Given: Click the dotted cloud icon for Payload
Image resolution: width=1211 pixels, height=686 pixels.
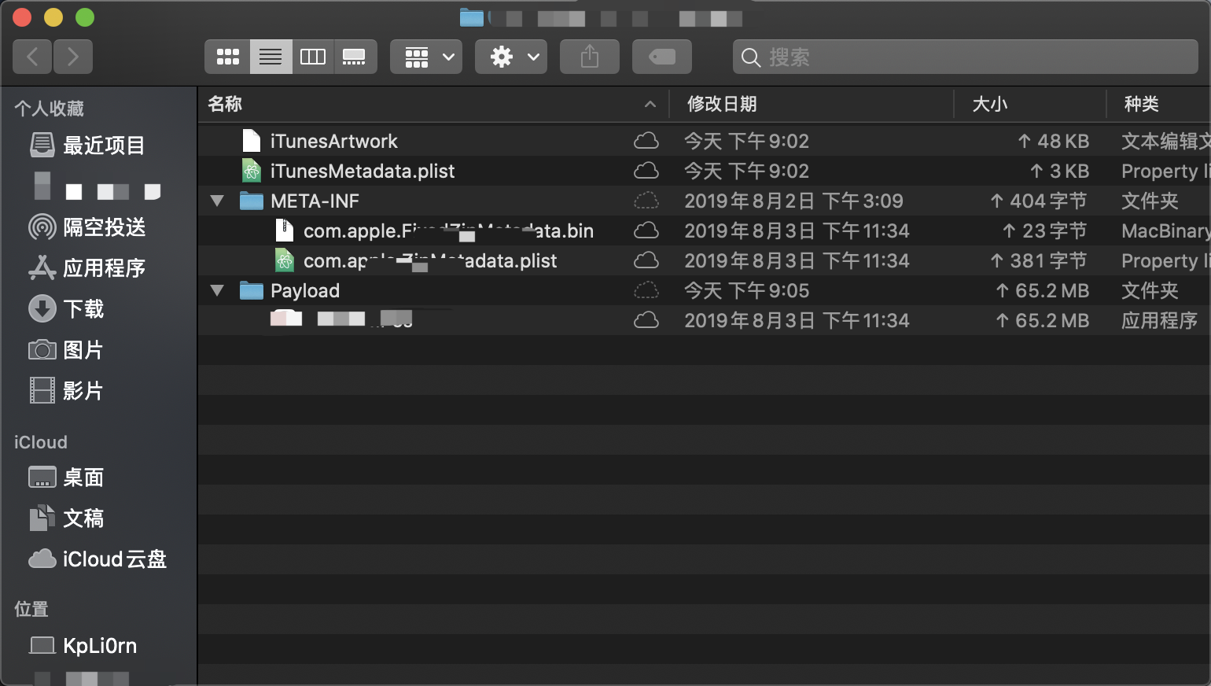Looking at the screenshot, I should pos(646,290).
